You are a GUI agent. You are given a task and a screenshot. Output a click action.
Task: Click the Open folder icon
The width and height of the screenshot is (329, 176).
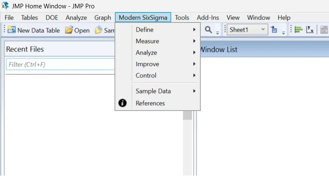point(69,30)
